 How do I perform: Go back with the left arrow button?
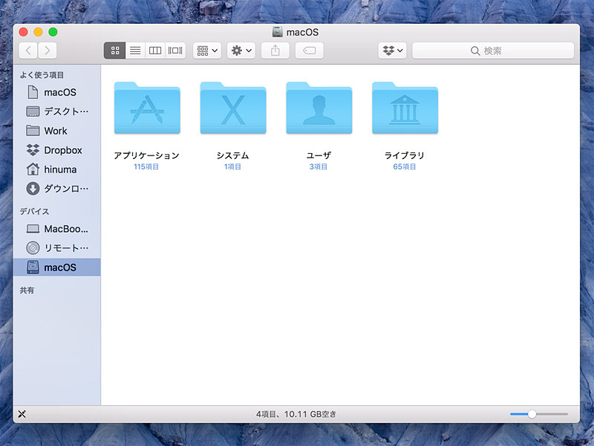[x=28, y=51]
